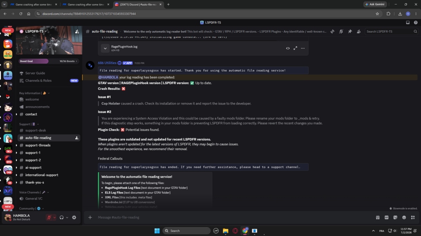
Task: Click create invite icon on auto-file-reading channel
Action: click(77, 138)
